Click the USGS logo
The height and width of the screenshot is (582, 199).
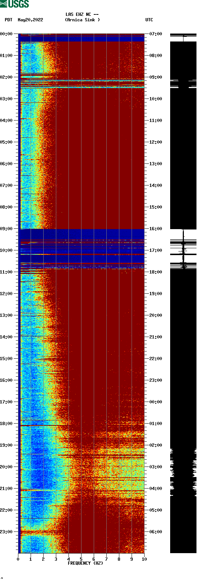pyautogui.click(x=14, y=4)
